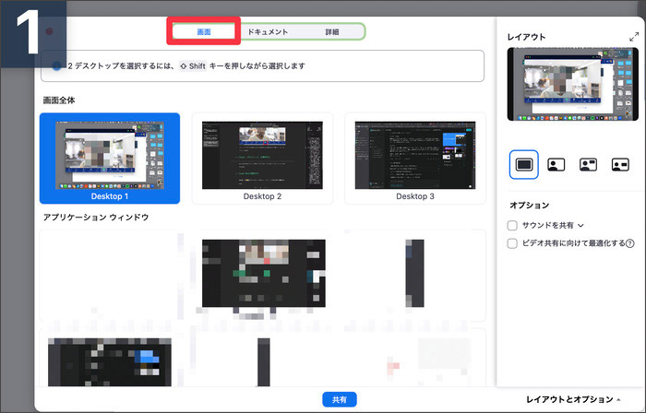Select the screen-only layout icon
The width and height of the screenshot is (646, 413).
click(x=523, y=164)
